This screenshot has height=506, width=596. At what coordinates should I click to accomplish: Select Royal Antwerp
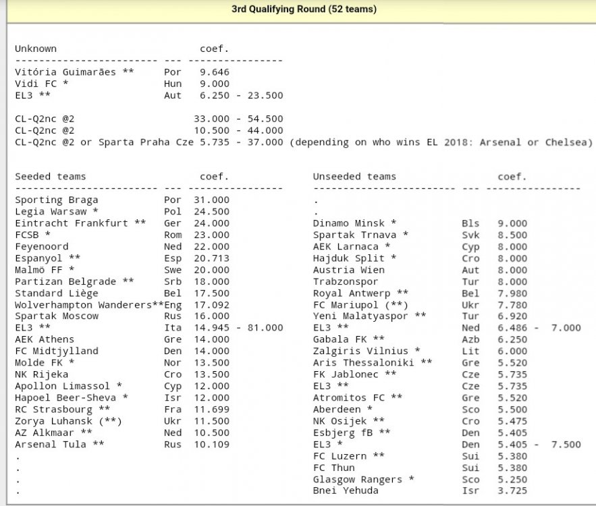(x=352, y=293)
